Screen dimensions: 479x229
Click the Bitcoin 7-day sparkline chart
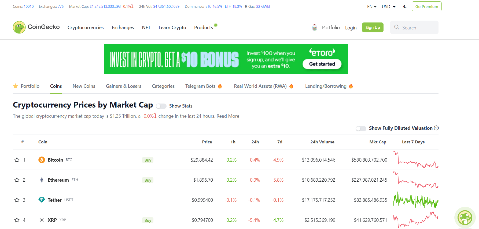click(x=416, y=160)
